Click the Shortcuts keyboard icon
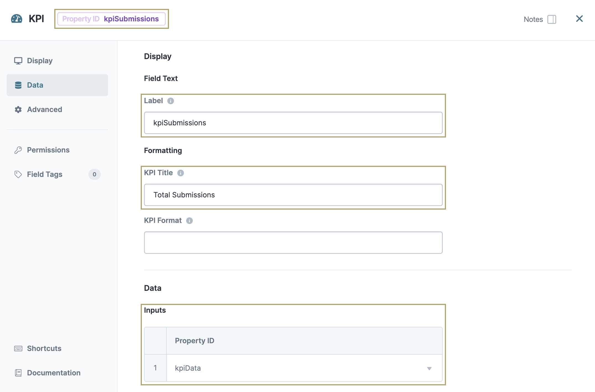 [18, 348]
